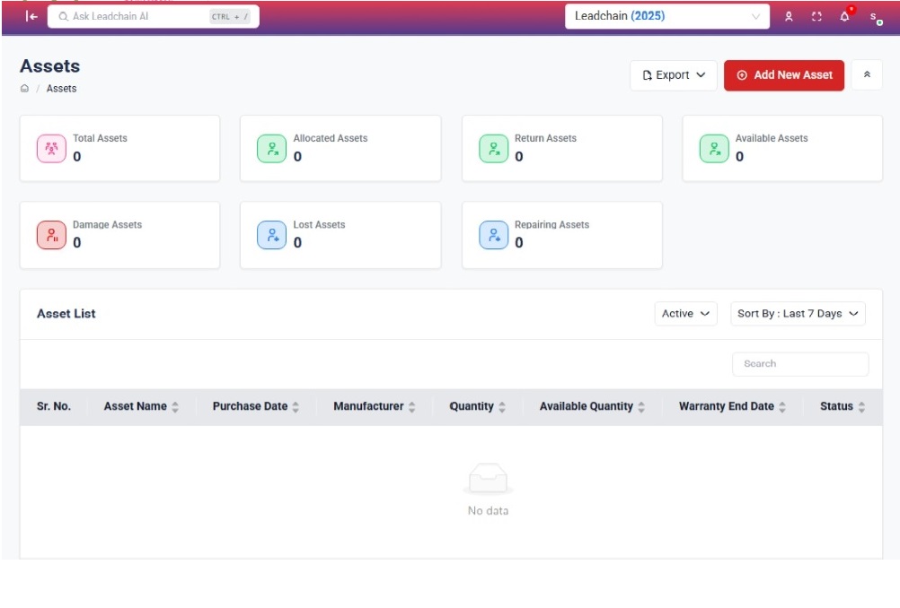Open the Export dropdown
Image resolution: width=900 pixels, height=608 pixels.
pyautogui.click(x=674, y=75)
